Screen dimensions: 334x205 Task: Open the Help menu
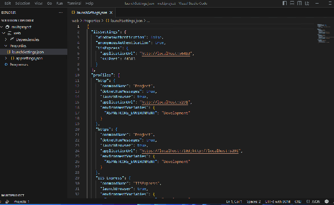(89, 4)
